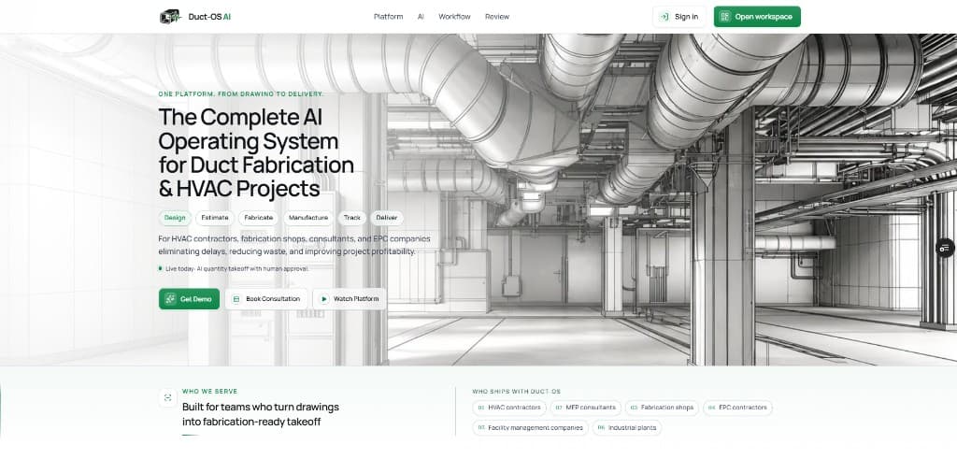Screen dimensions: 957x473
Task: Click the 'The Complete AI Operating System' heading
Action: point(256,152)
